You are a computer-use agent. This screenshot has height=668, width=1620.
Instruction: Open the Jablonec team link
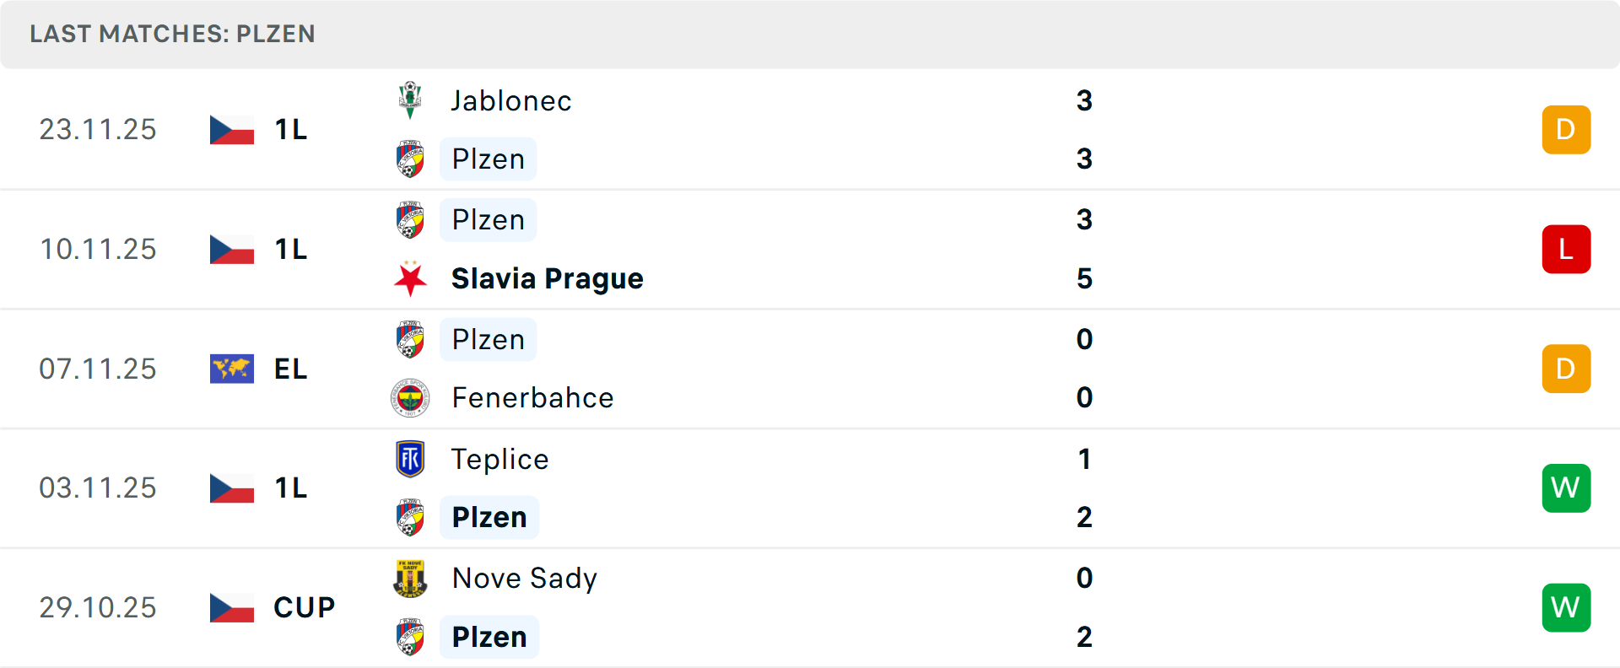click(x=511, y=100)
